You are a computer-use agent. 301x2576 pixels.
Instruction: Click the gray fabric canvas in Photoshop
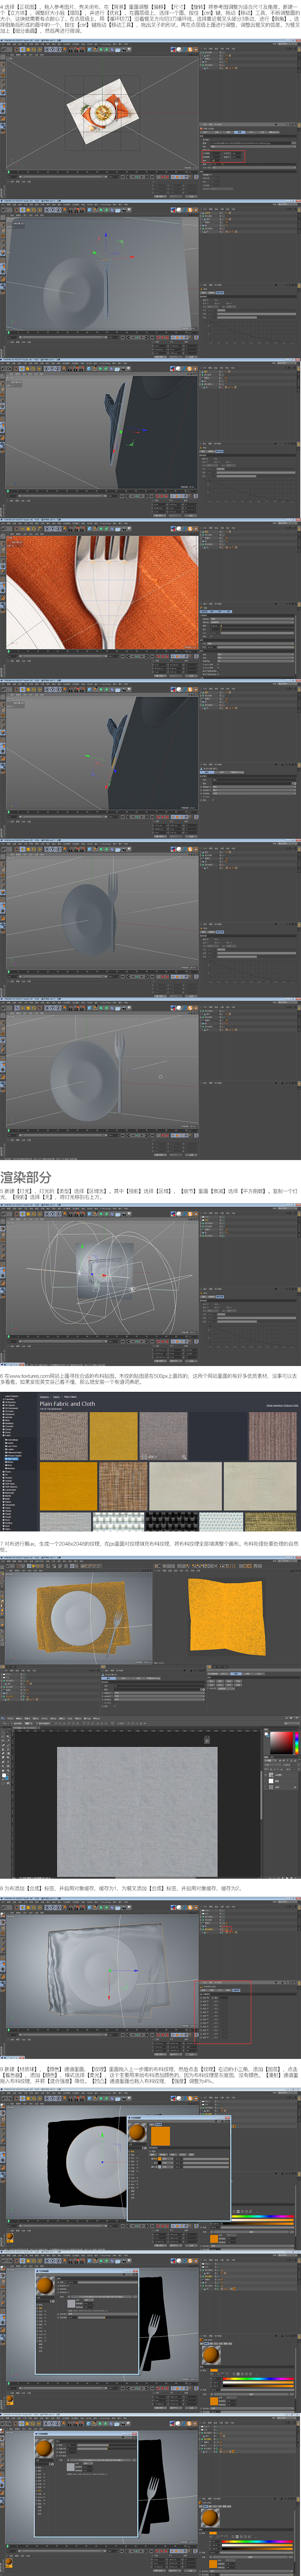[137, 1812]
